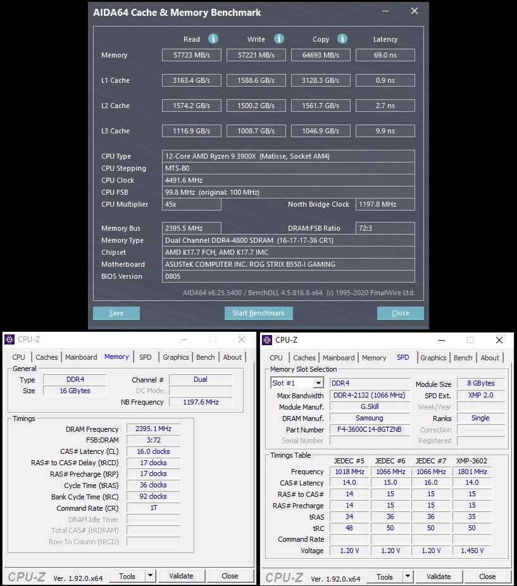This screenshot has height=586, width=517.
Task: Click the Bank Cycle Time value 92 clocks
Action: 153,496
